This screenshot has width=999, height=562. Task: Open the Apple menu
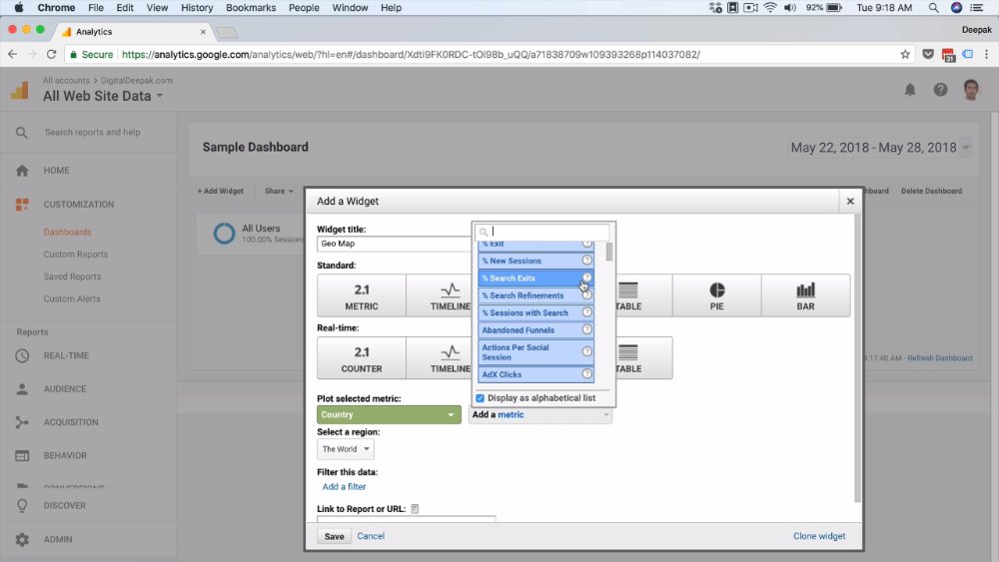coord(18,8)
